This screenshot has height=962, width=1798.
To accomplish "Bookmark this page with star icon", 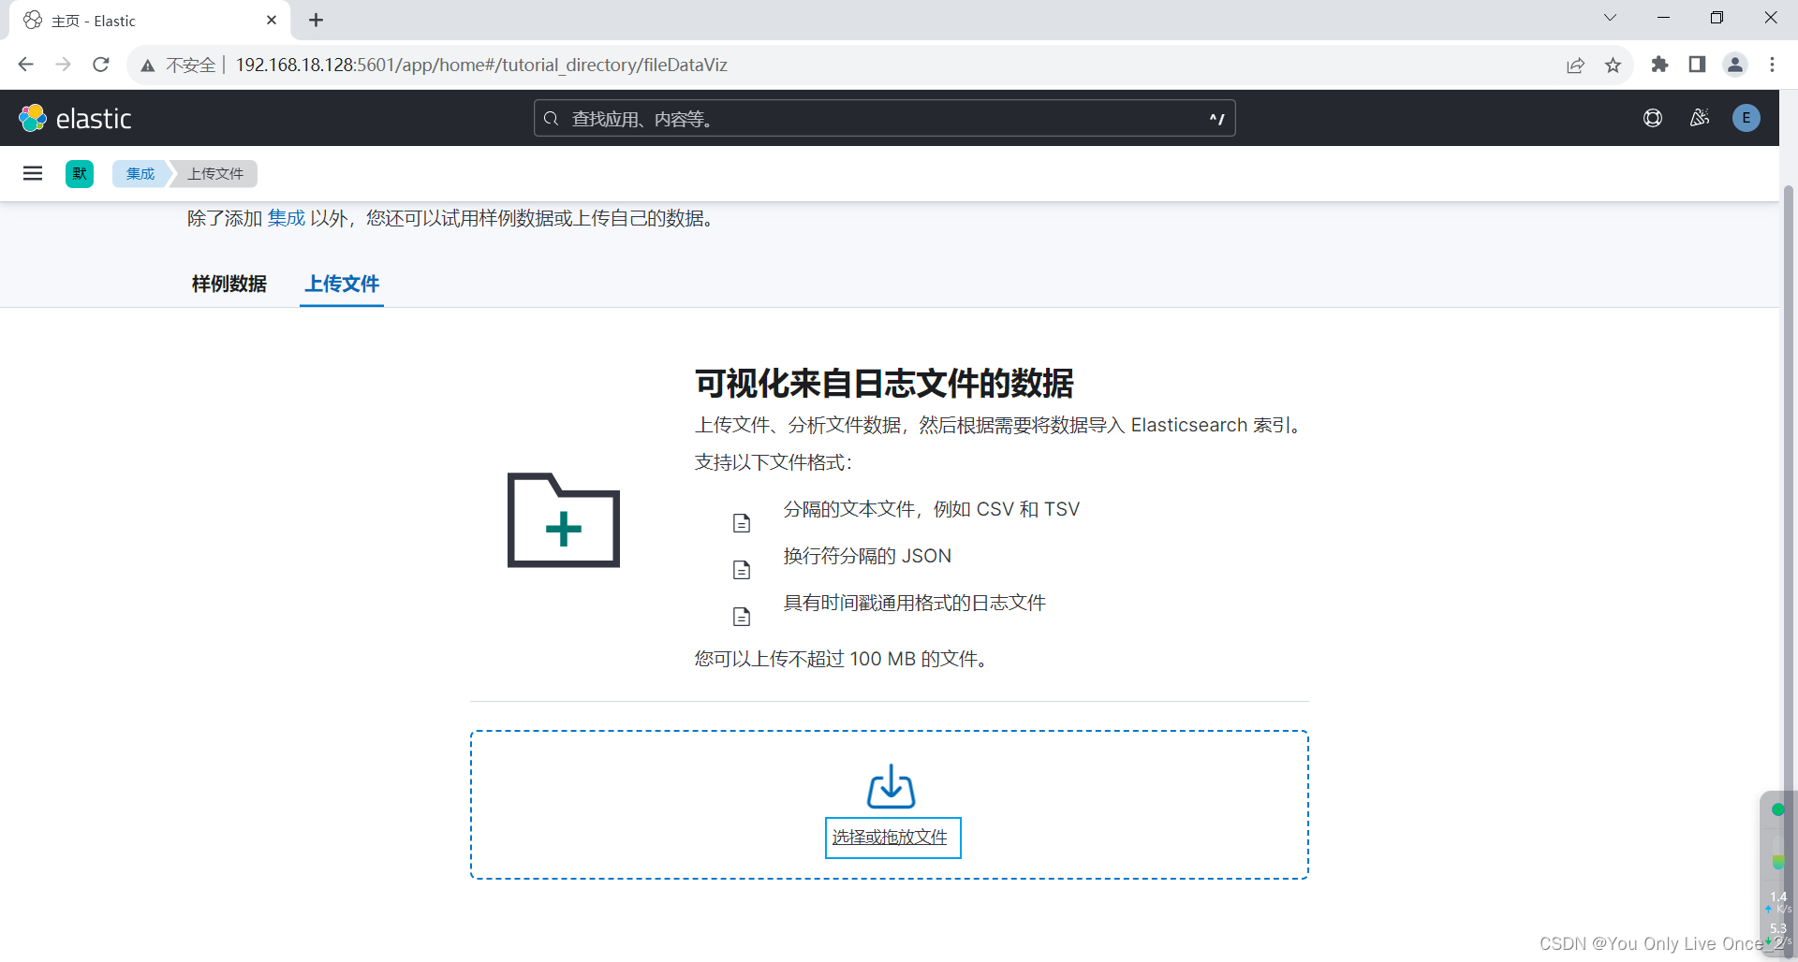I will point(1613,65).
